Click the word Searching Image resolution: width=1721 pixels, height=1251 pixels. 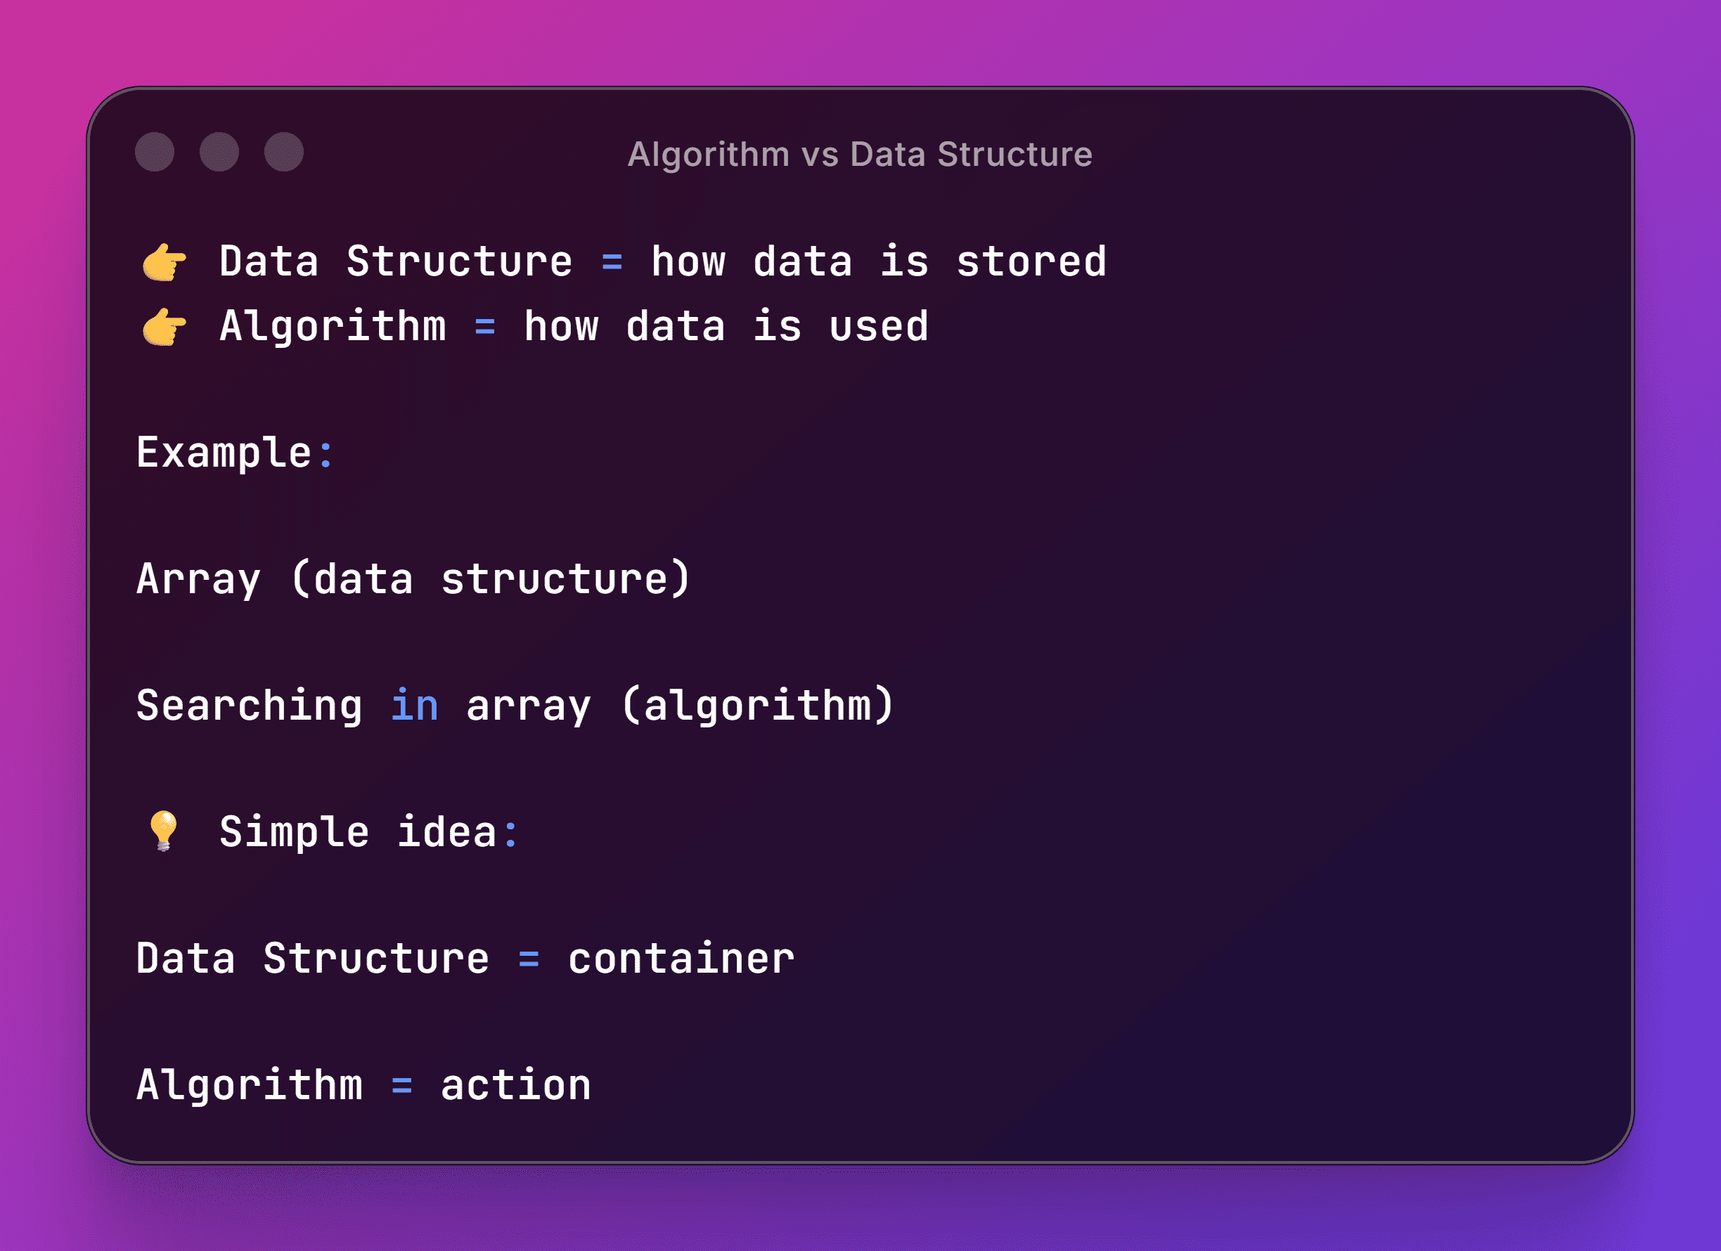click(249, 706)
